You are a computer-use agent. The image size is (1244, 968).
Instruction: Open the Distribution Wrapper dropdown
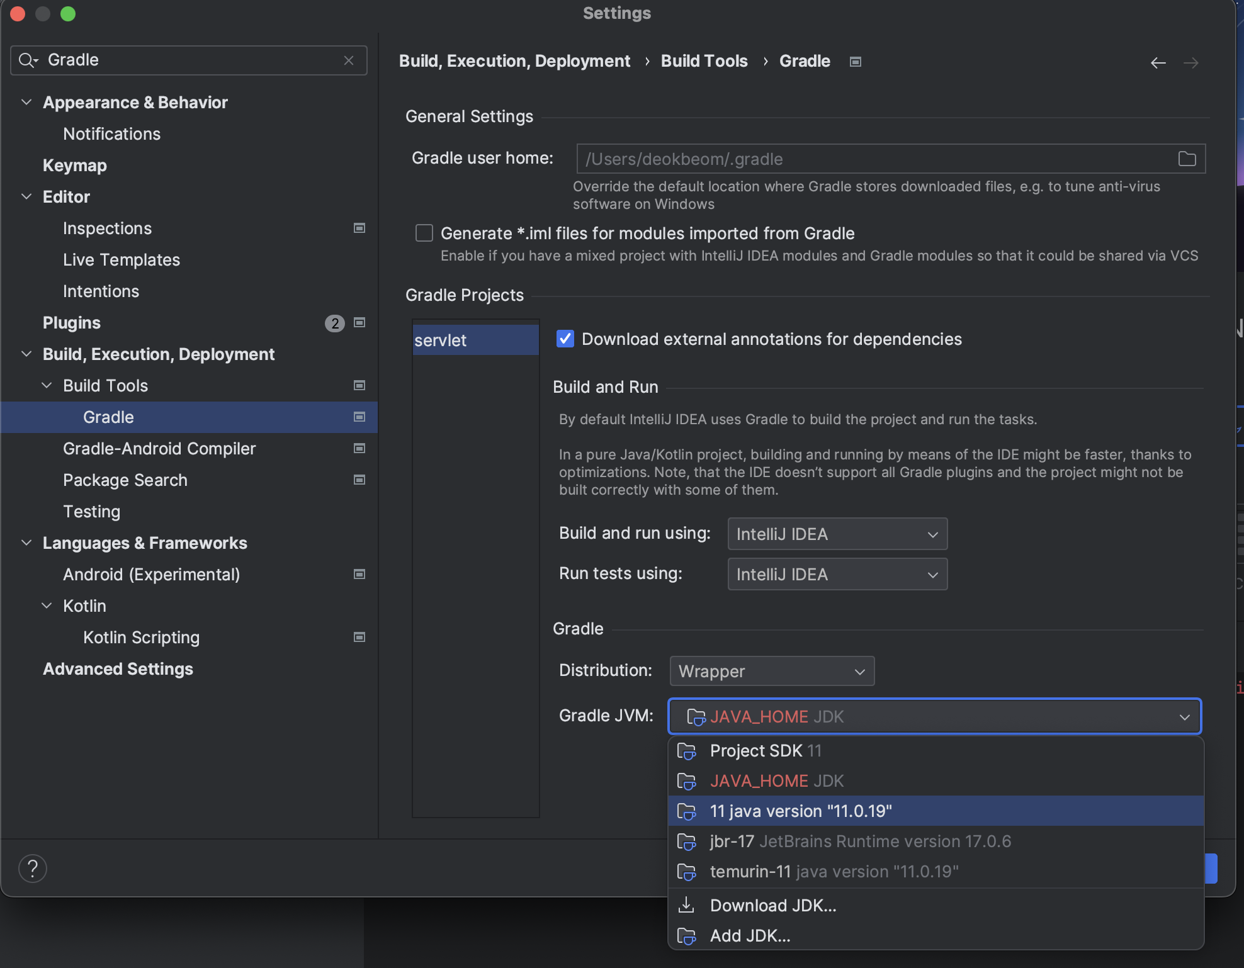pos(772,671)
